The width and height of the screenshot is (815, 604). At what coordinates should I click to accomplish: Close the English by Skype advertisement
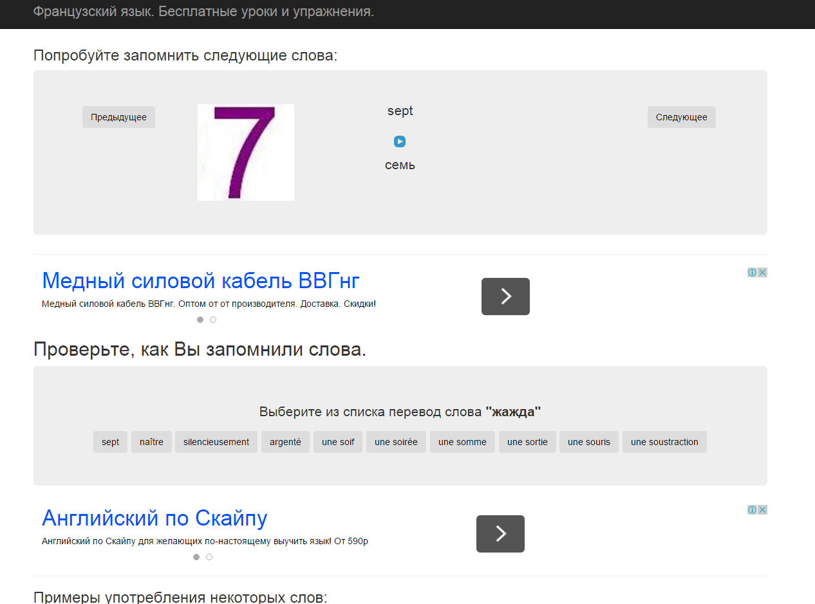tap(762, 510)
